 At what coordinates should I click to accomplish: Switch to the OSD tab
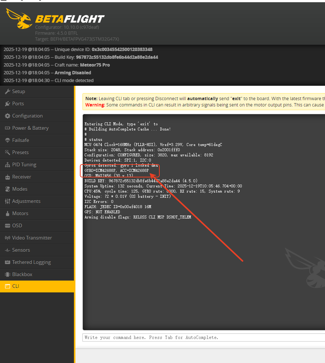[37, 225]
